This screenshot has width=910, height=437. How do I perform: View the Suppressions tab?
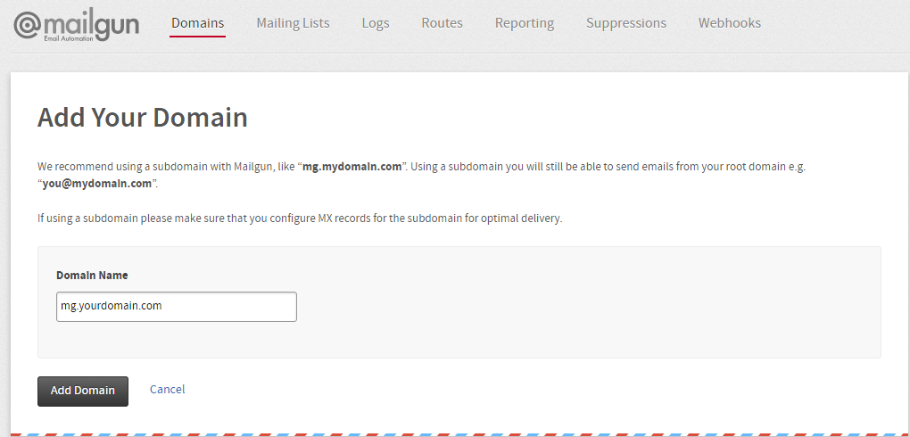[625, 23]
